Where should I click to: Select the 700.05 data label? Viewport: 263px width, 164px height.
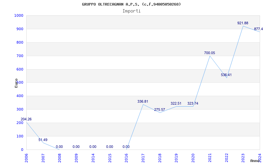tap(209, 53)
